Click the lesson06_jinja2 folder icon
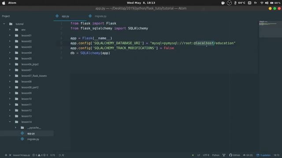Image resolution: width=282 pixels, height=158 pixels. pos(17,64)
